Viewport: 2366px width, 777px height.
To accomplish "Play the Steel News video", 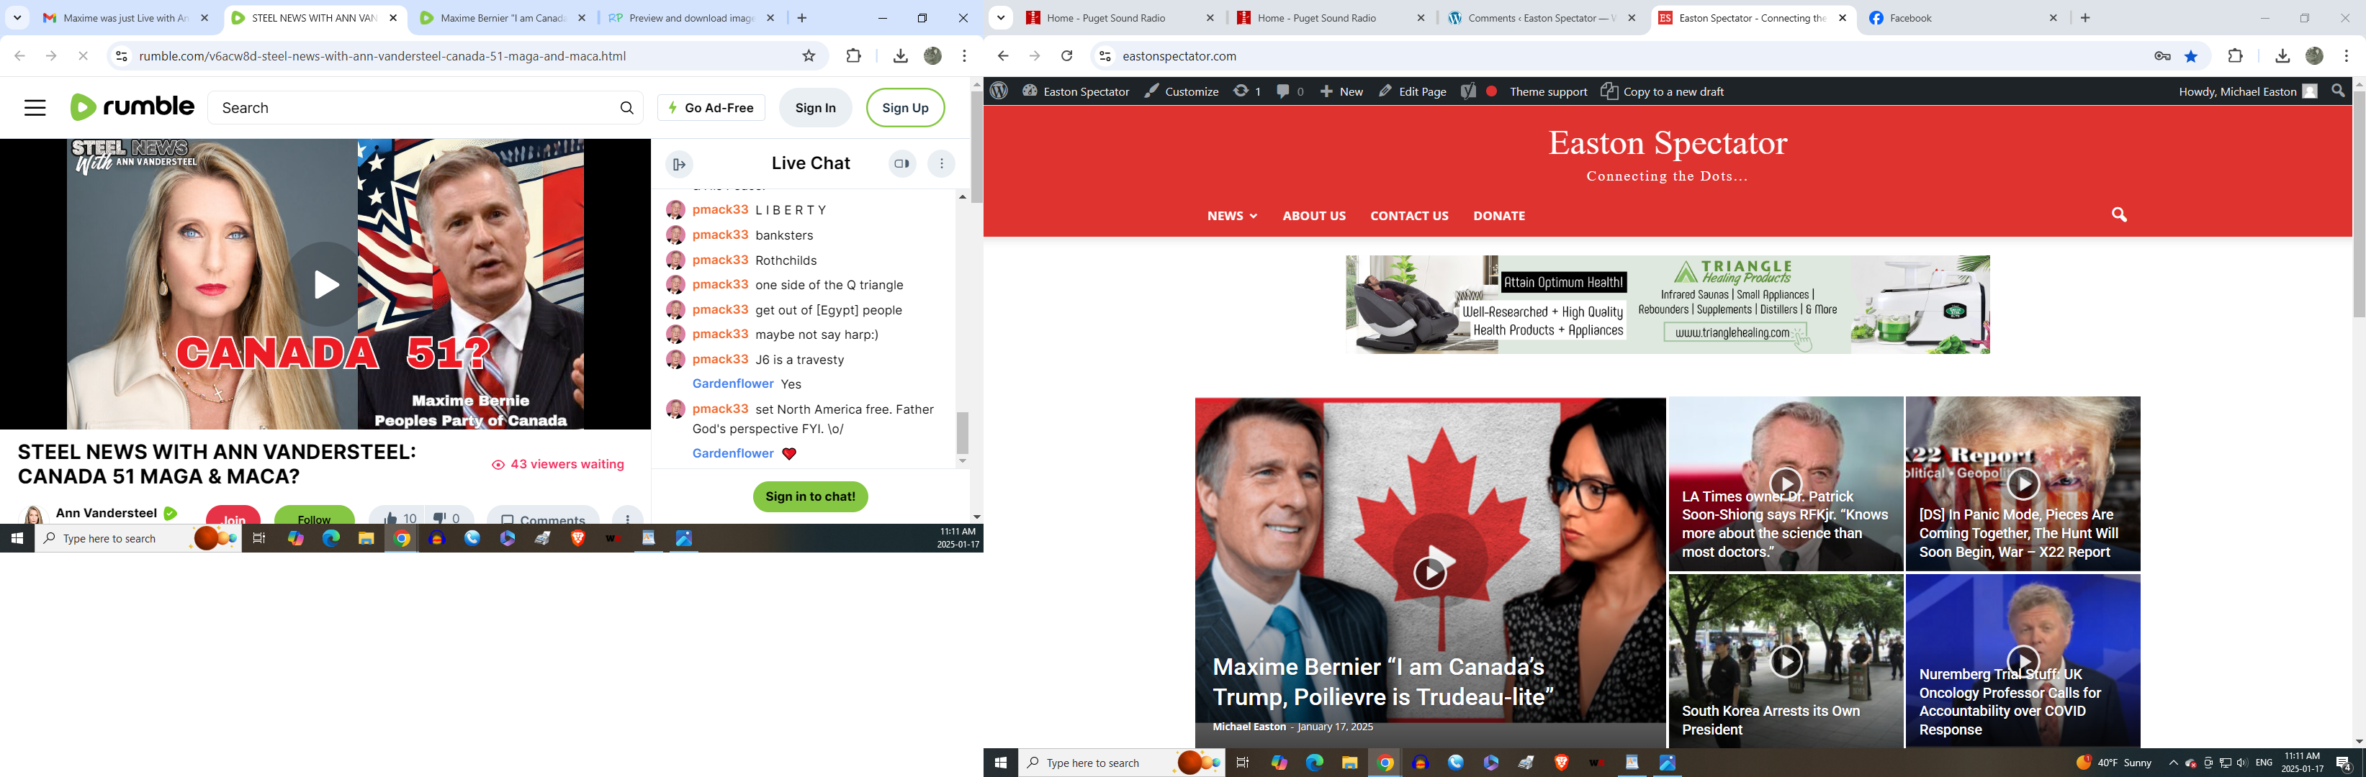I will tap(325, 284).
